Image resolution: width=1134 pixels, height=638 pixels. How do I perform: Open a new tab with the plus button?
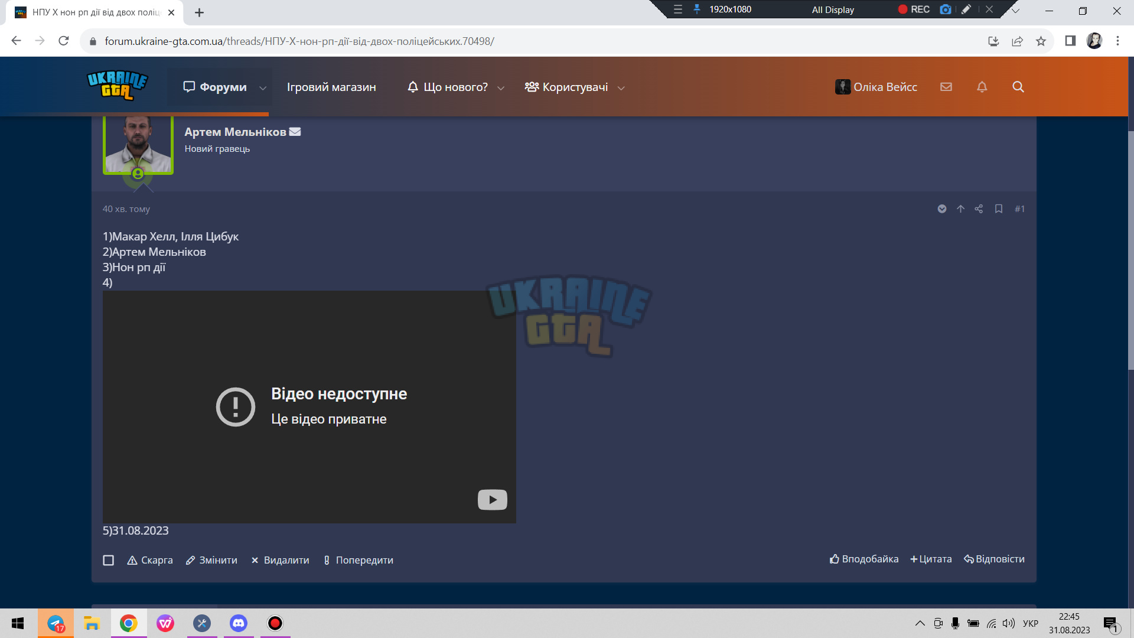(x=199, y=12)
